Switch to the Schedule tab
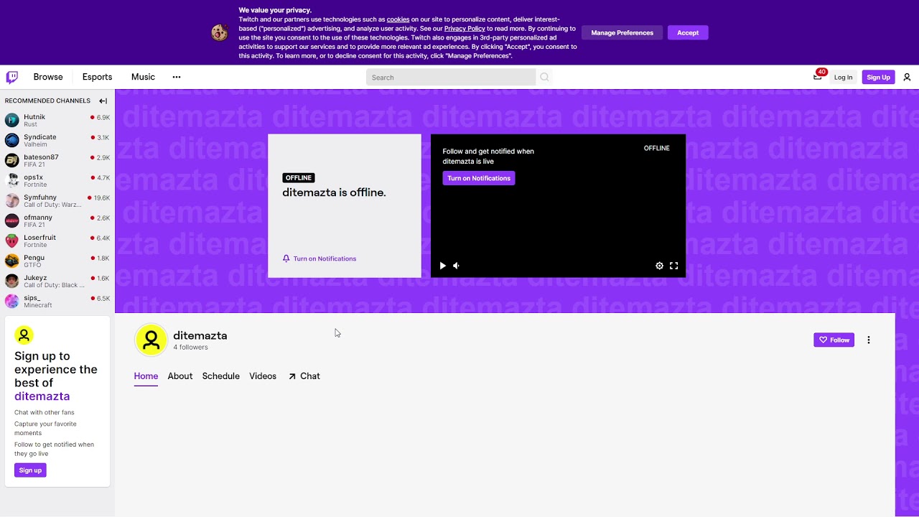This screenshot has width=919, height=517. (x=221, y=376)
